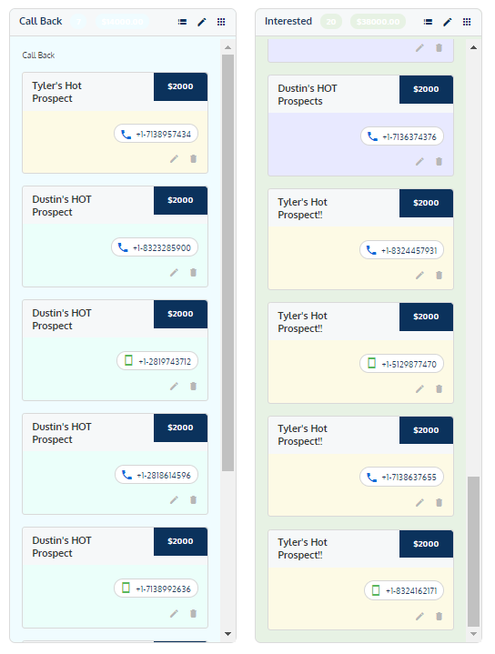Call mobile number +1-2819743712

[x=157, y=361]
